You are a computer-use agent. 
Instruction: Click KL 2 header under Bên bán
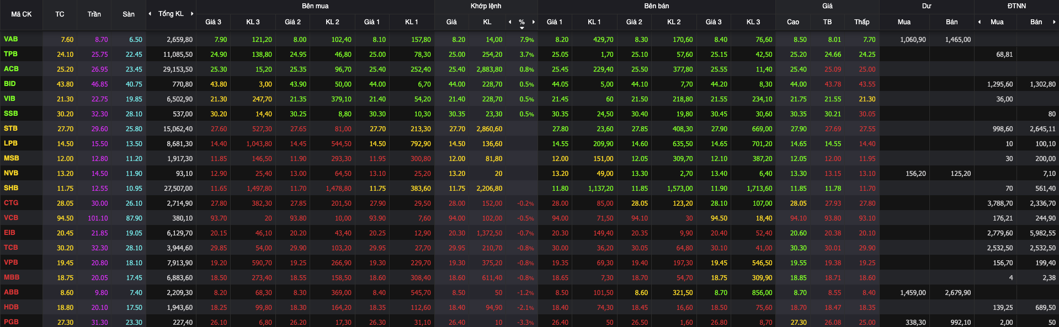(674, 22)
